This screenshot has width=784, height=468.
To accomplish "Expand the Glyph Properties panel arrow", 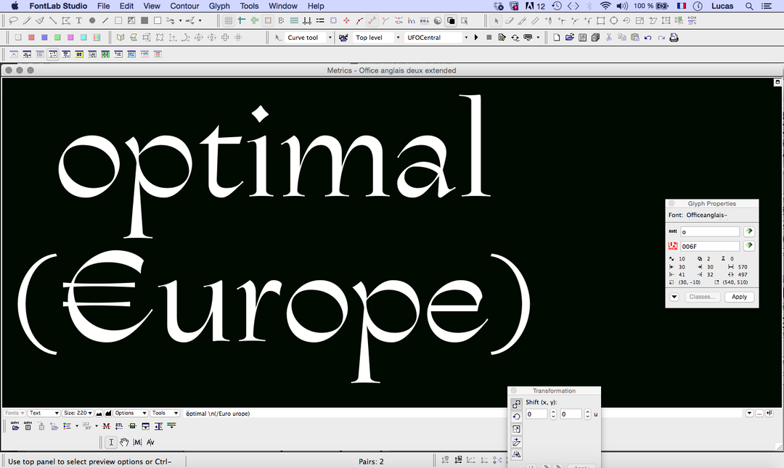I will [x=674, y=297].
